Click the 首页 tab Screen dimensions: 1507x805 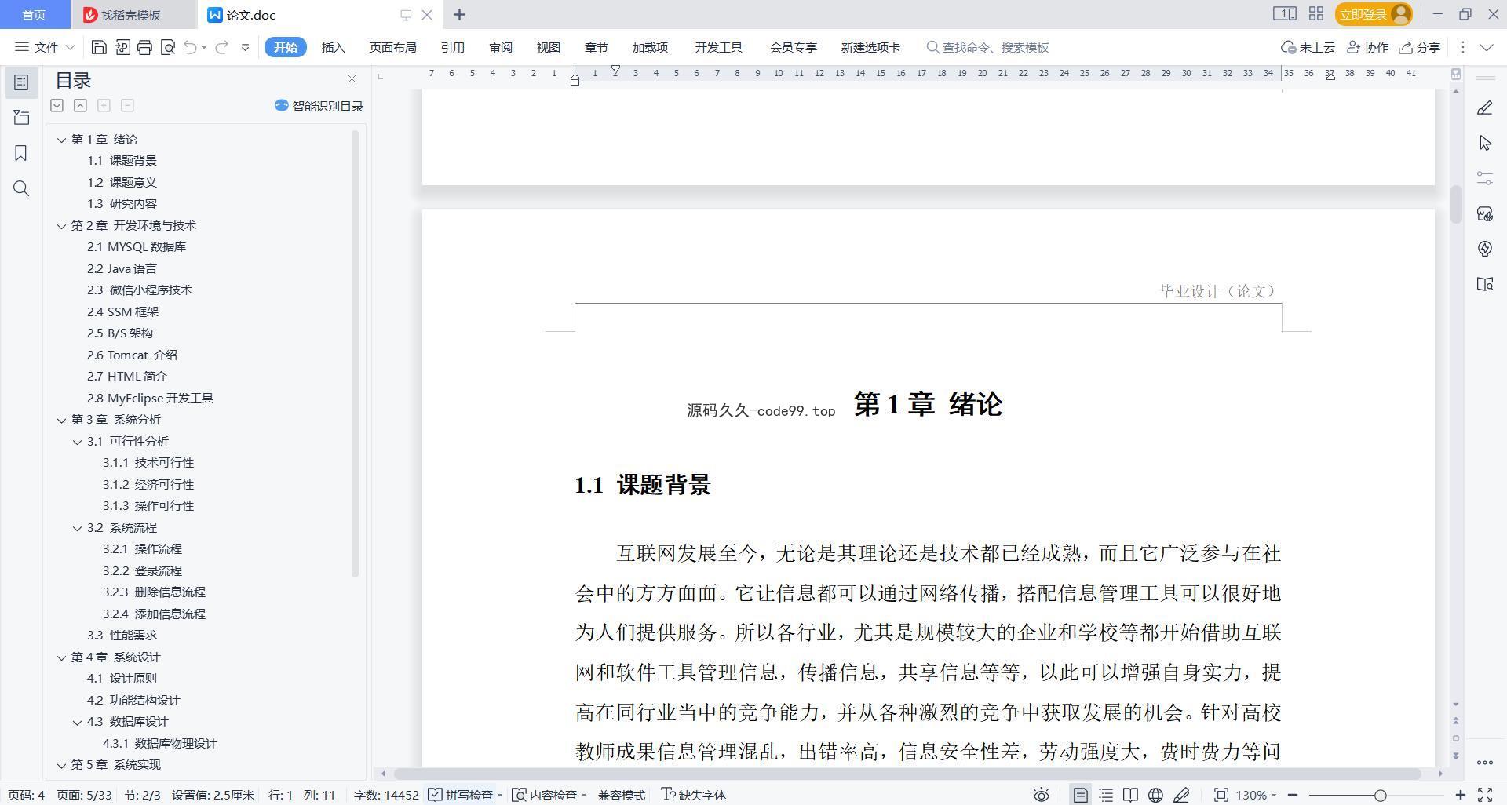(34, 14)
